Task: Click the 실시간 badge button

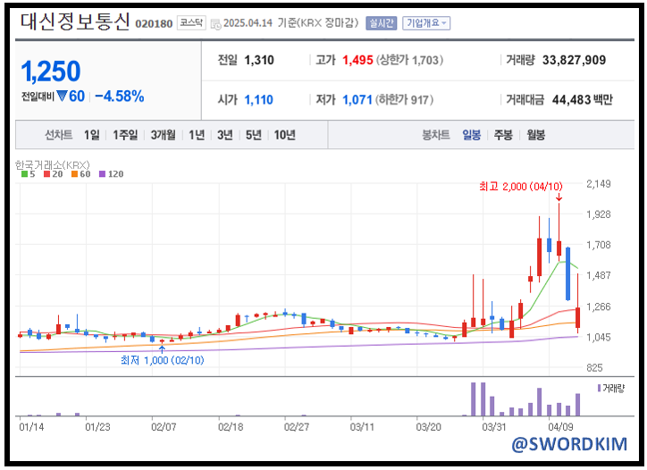Action: tap(381, 23)
